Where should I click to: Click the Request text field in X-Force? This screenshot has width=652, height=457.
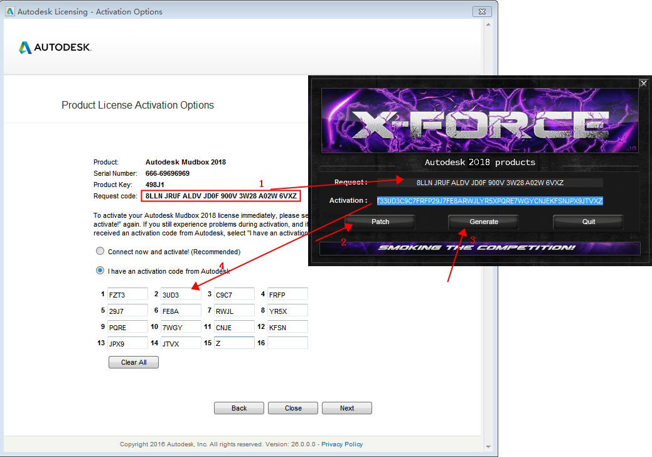(489, 183)
